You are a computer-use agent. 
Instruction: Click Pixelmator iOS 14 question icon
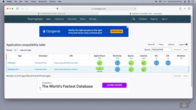pyautogui.click(x=168, y=63)
